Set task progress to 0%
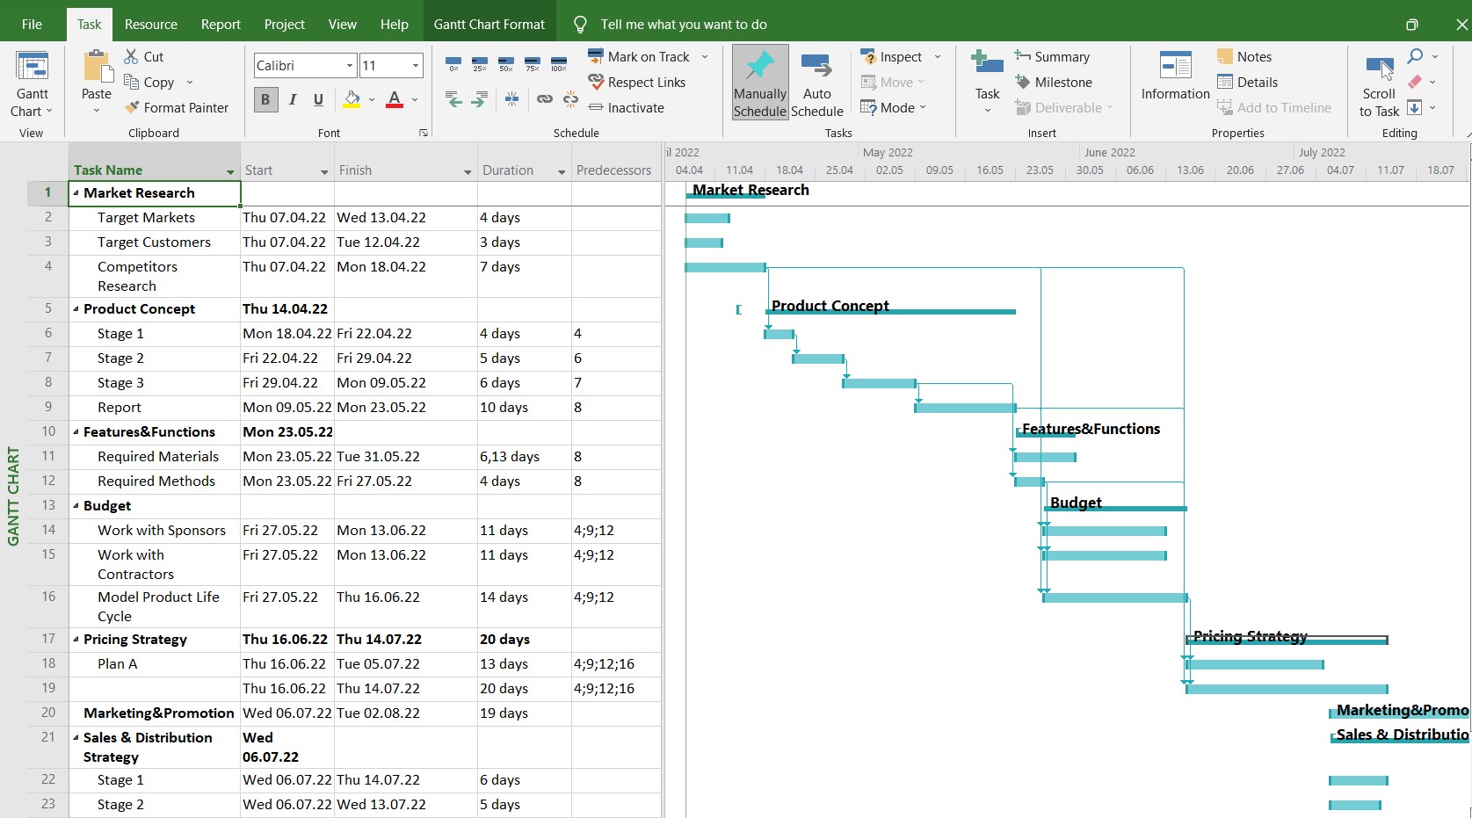 (x=453, y=65)
